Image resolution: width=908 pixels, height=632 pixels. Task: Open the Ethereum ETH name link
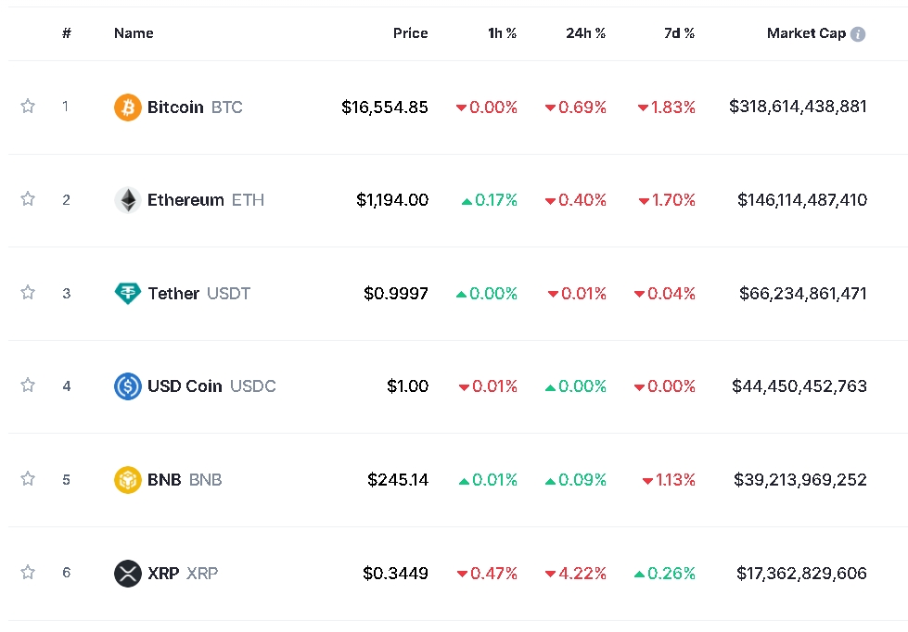tap(205, 200)
